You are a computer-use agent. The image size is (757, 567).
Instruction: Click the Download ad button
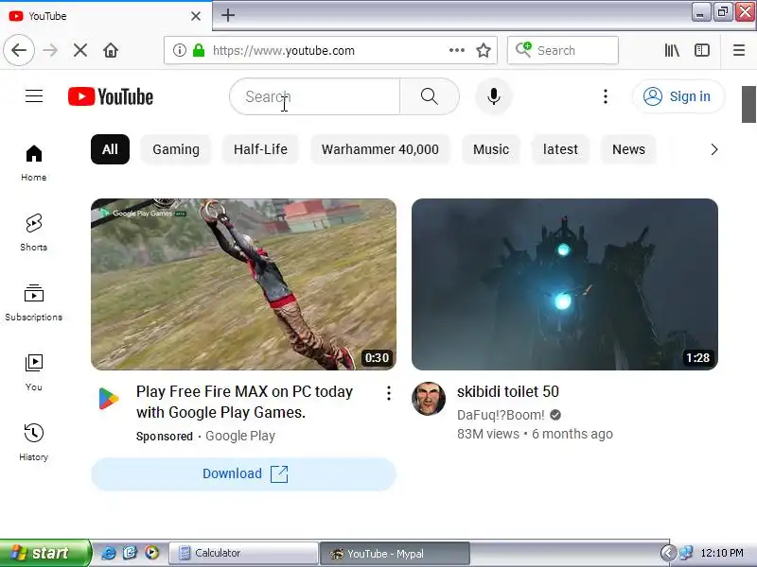(x=244, y=474)
